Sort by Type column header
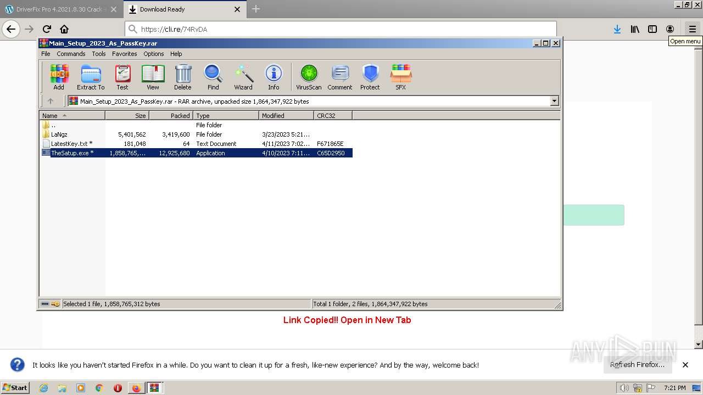The height and width of the screenshot is (395, 703). (x=226, y=116)
